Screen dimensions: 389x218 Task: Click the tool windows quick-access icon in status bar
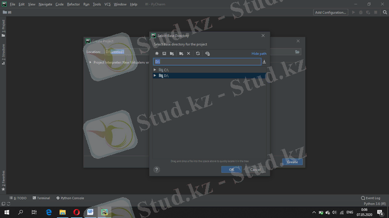[3, 203]
